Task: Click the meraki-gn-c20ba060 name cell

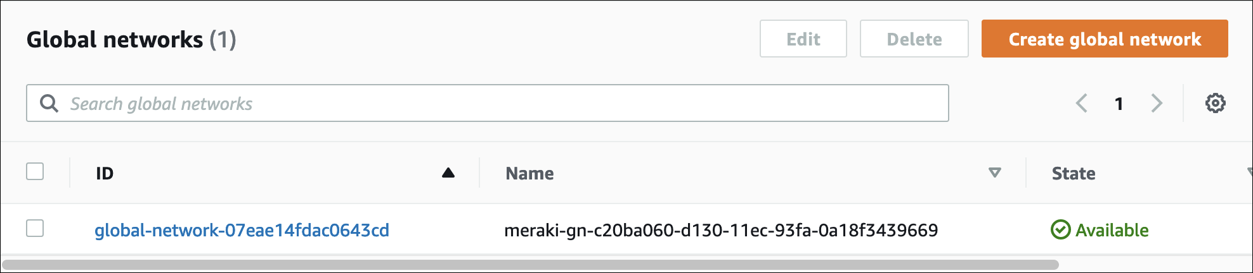Action: coord(721,230)
